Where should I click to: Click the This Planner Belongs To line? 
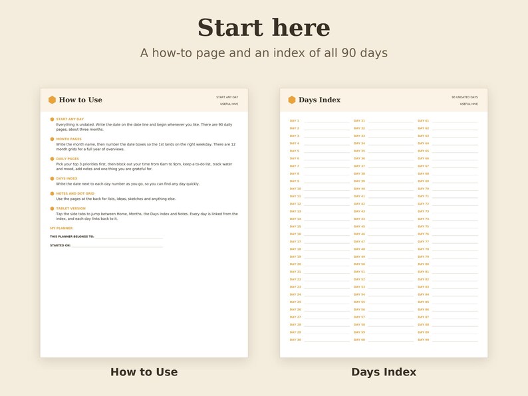pos(129,237)
